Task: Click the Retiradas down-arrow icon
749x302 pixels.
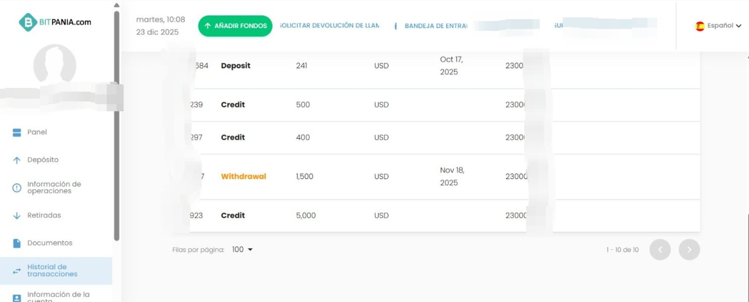Action: tap(17, 215)
